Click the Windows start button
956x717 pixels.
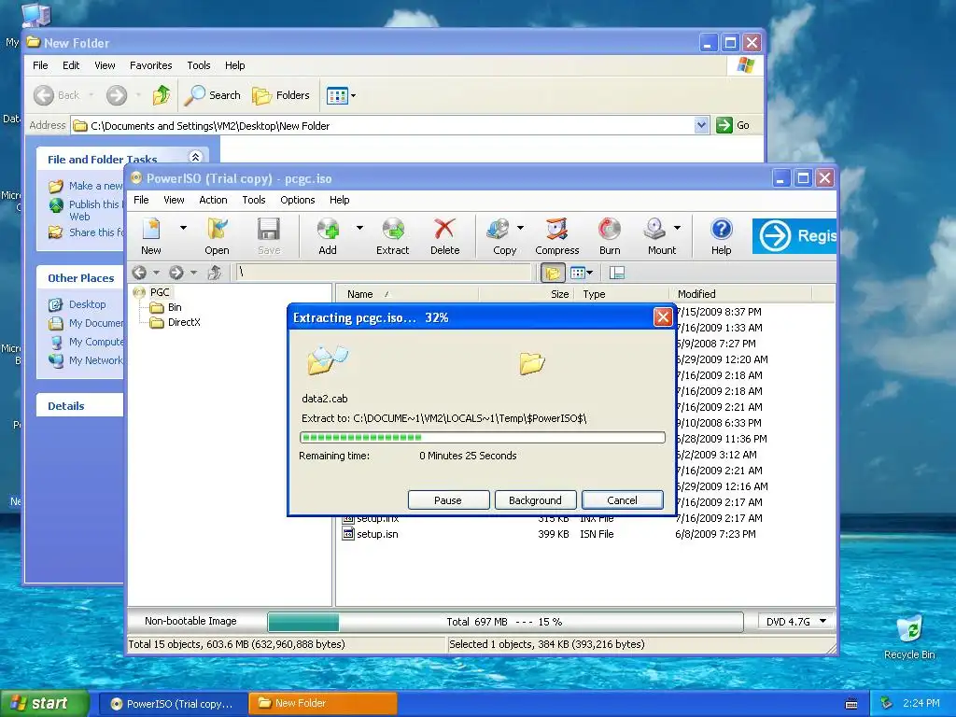44,704
